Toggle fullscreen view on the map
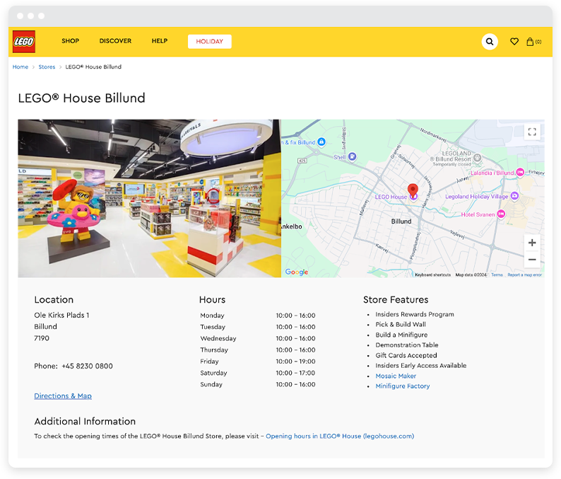Screen dimensions: 561x479 (x=532, y=132)
